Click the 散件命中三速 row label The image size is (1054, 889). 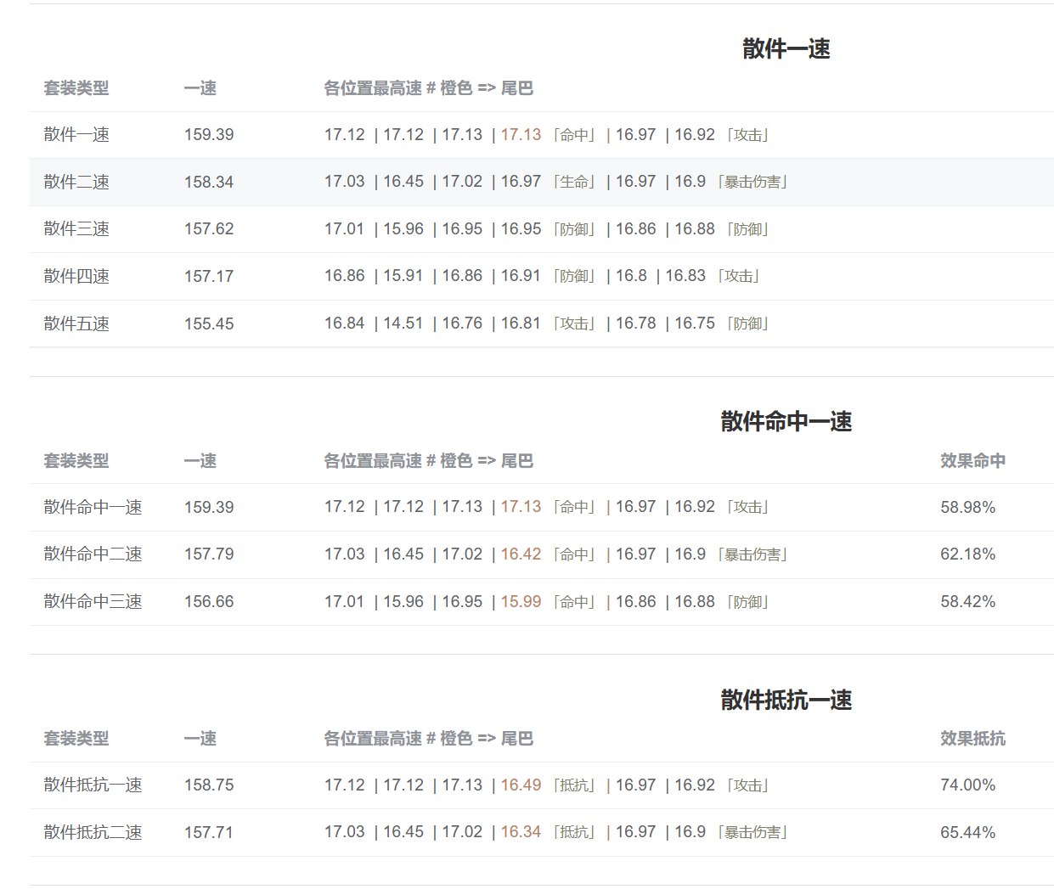93,602
